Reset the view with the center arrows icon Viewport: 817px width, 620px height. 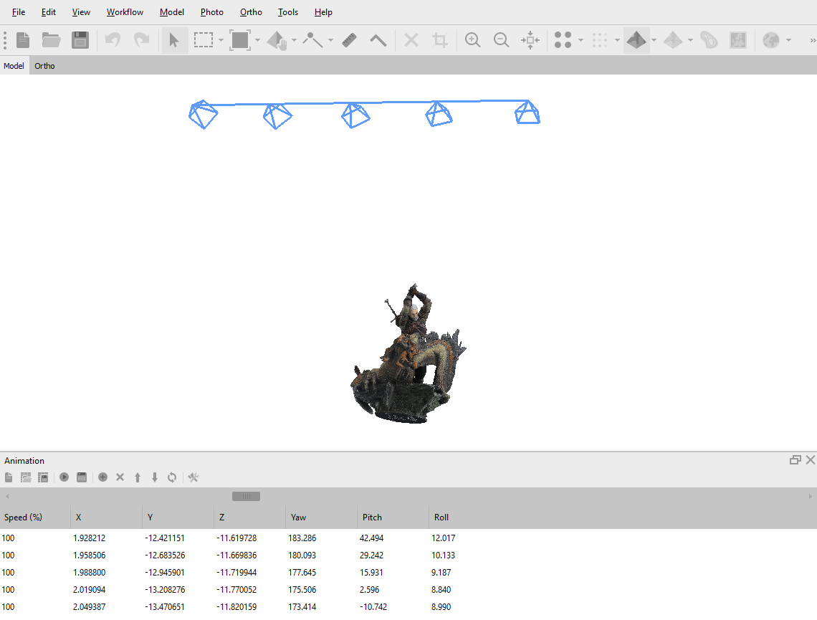click(x=530, y=40)
